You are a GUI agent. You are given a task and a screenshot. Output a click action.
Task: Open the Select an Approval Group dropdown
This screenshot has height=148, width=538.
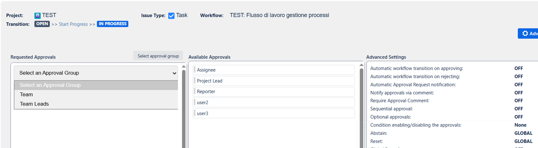click(96, 73)
